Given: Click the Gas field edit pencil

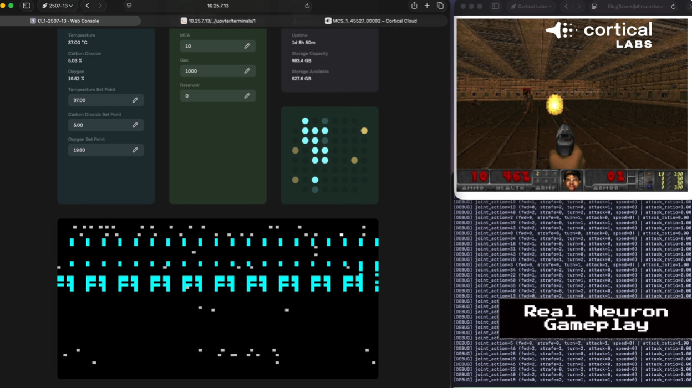Looking at the screenshot, I should pyautogui.click(x=247, y=71).
